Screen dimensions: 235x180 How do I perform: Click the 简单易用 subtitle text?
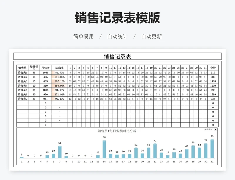[83, 36]
